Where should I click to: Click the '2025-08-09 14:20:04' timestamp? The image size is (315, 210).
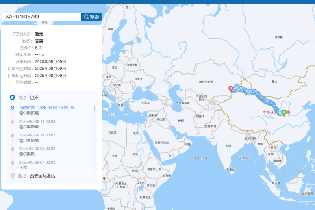coord(37,121)
